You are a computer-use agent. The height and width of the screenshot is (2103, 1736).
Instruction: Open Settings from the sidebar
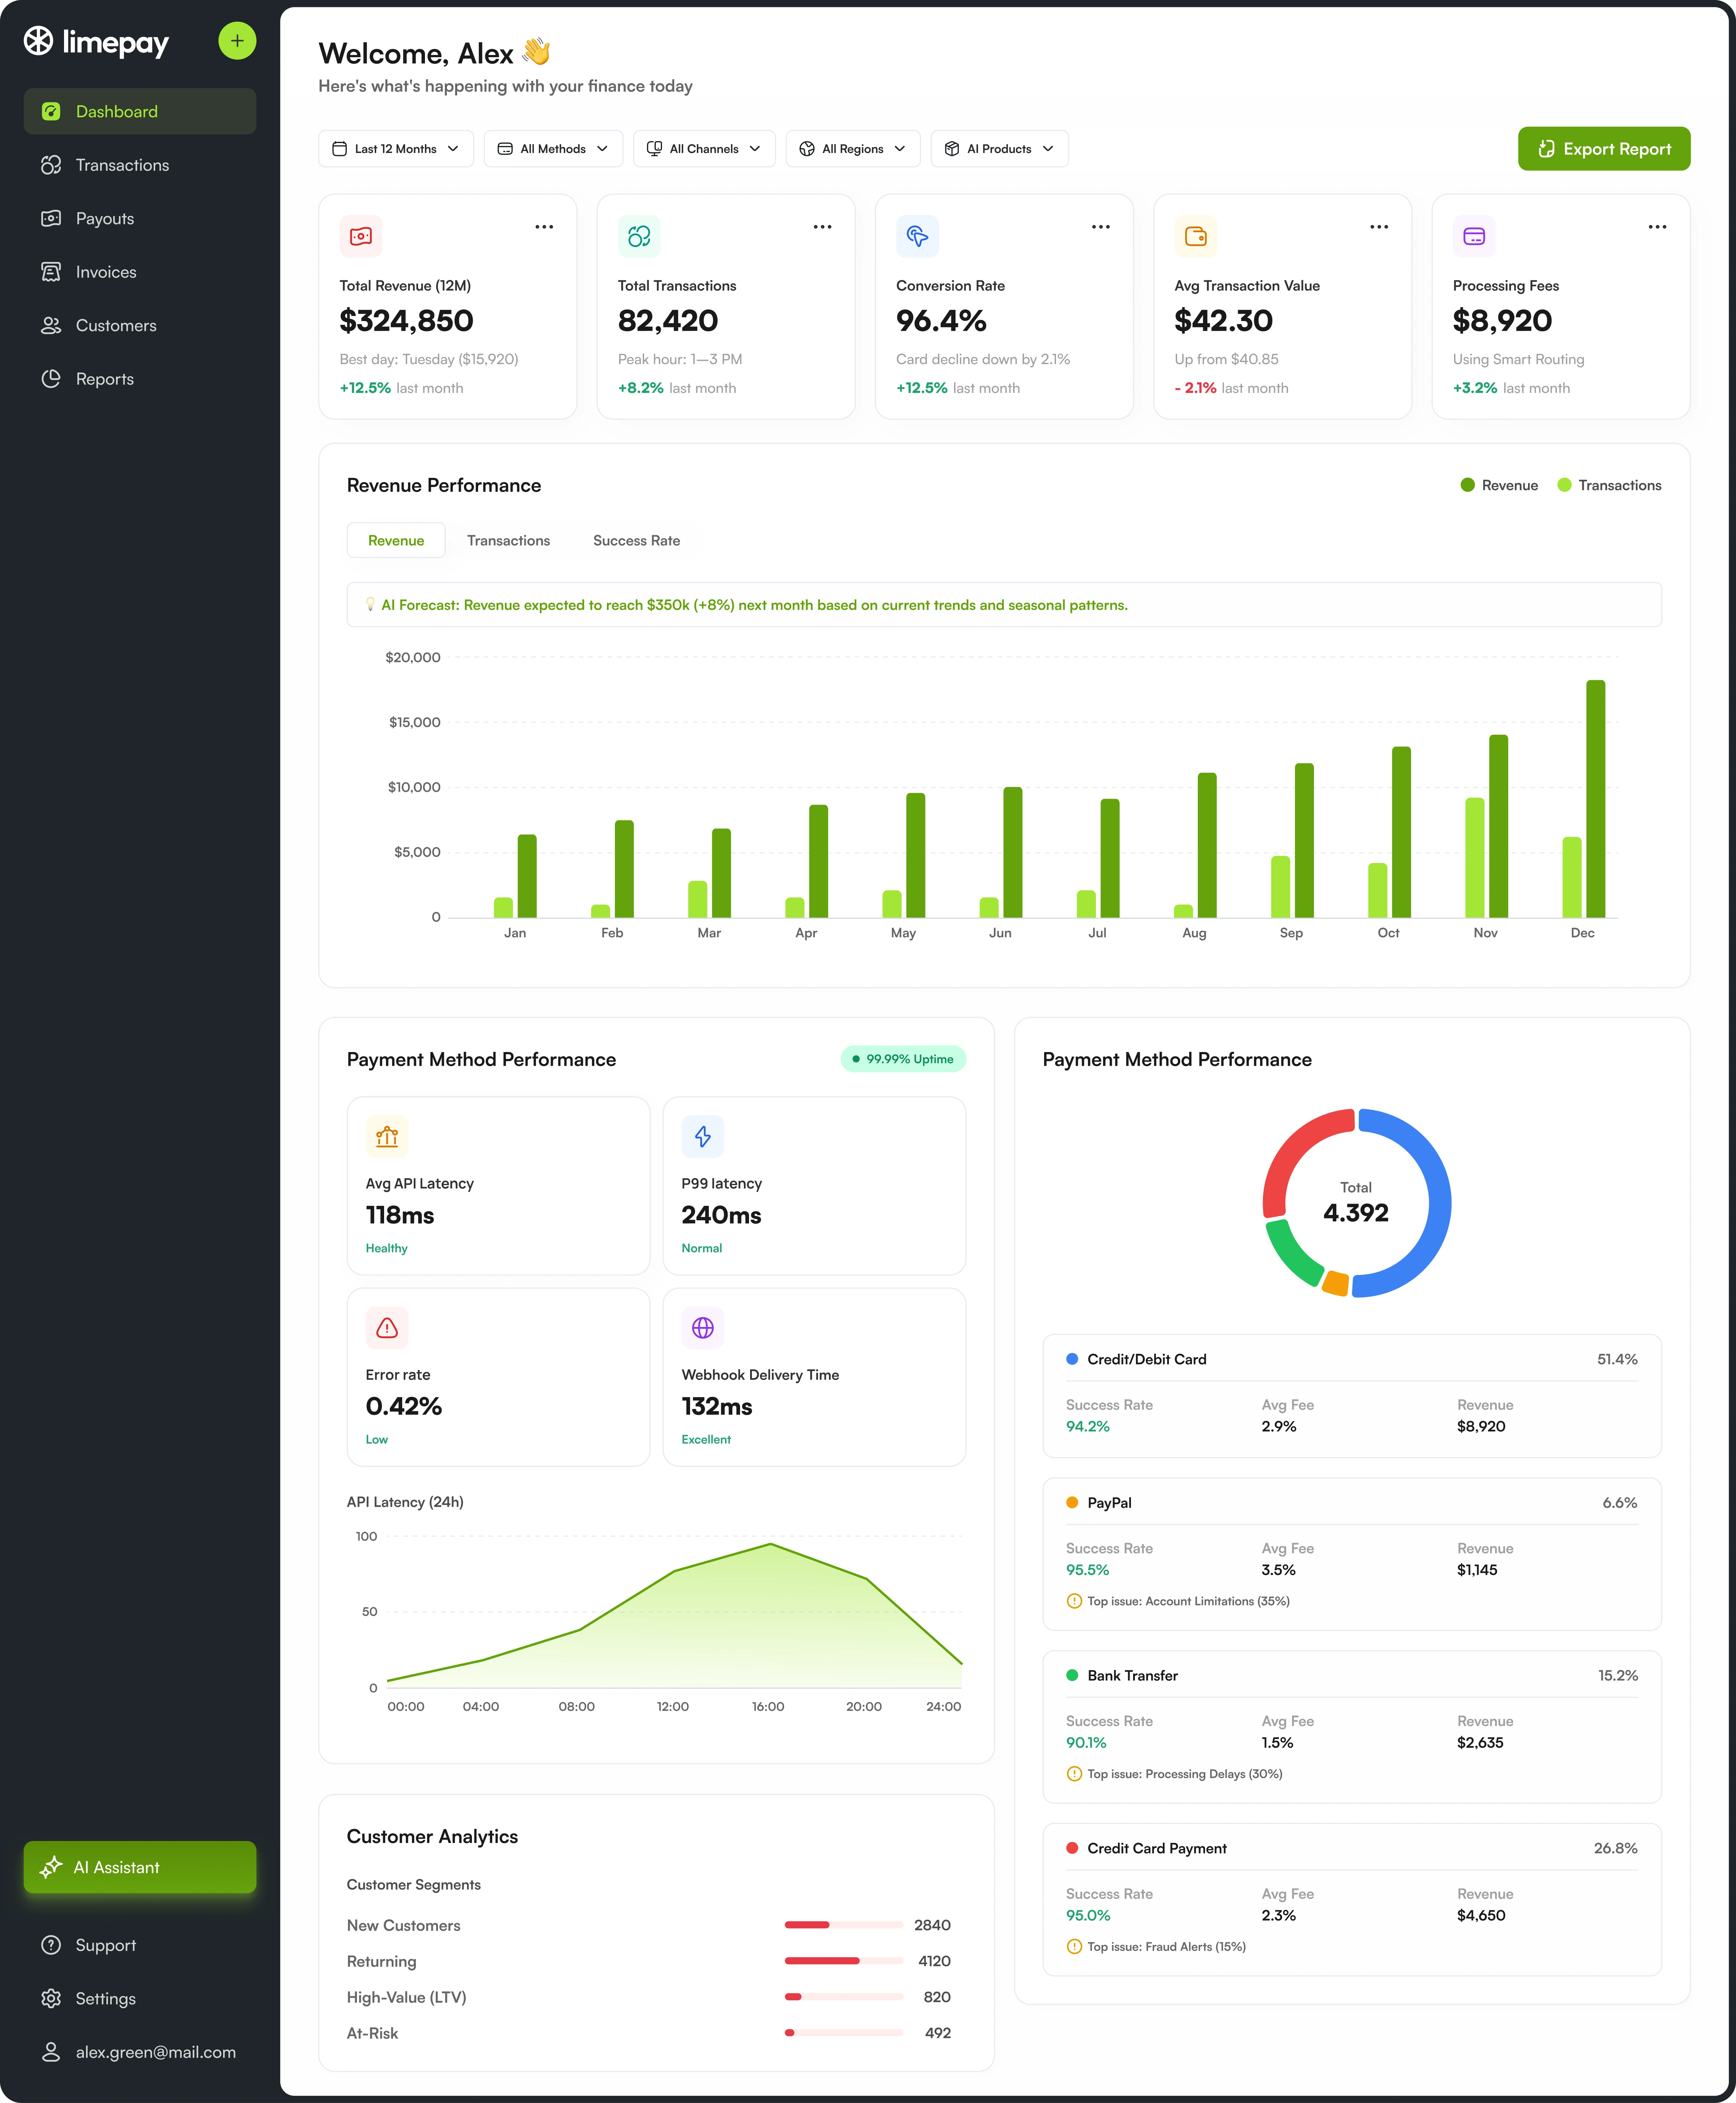(x=140, y=1998)
